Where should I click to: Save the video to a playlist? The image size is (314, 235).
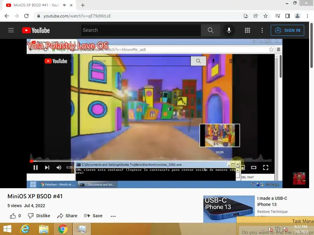(93, 216)
